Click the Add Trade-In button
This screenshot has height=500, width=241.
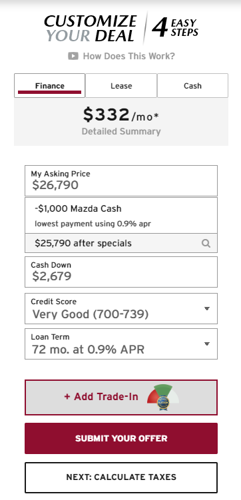click(121, 397)
